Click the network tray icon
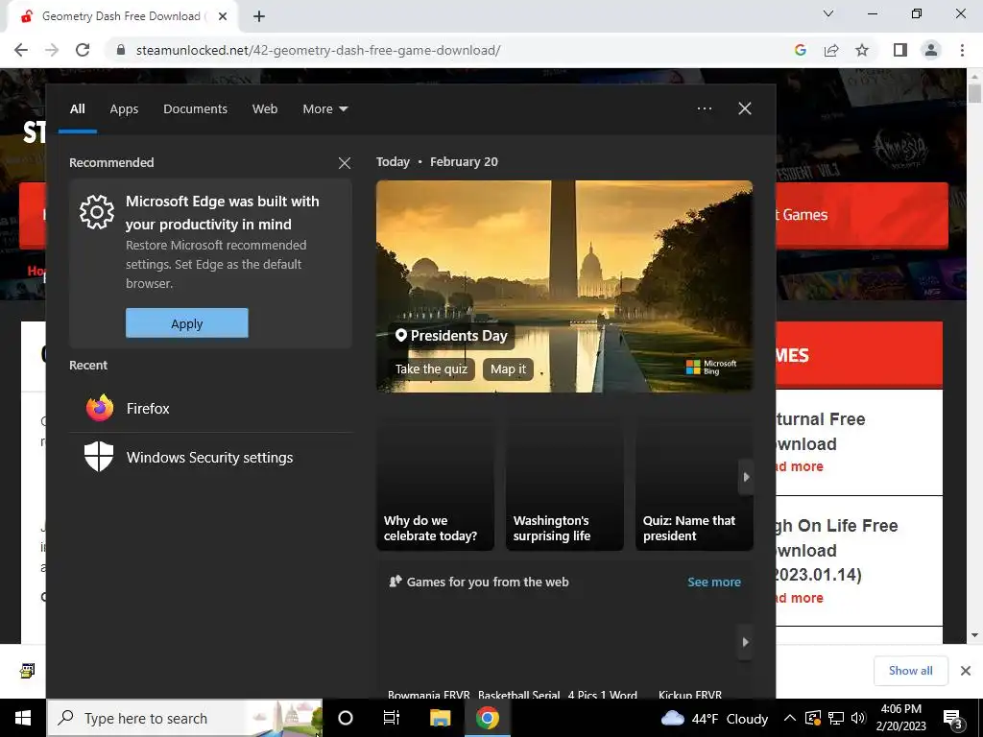 pos(836,718)
